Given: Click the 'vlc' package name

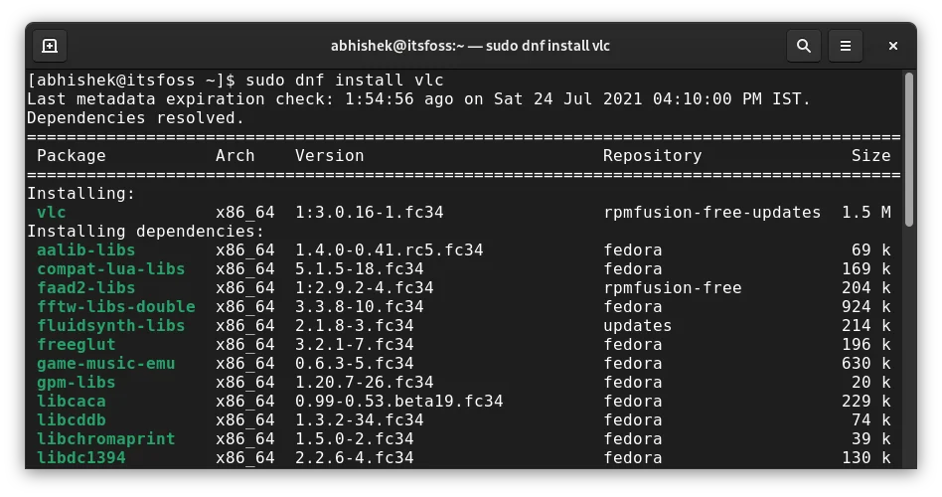Looking at the screenshot, I should click(51, 212).
